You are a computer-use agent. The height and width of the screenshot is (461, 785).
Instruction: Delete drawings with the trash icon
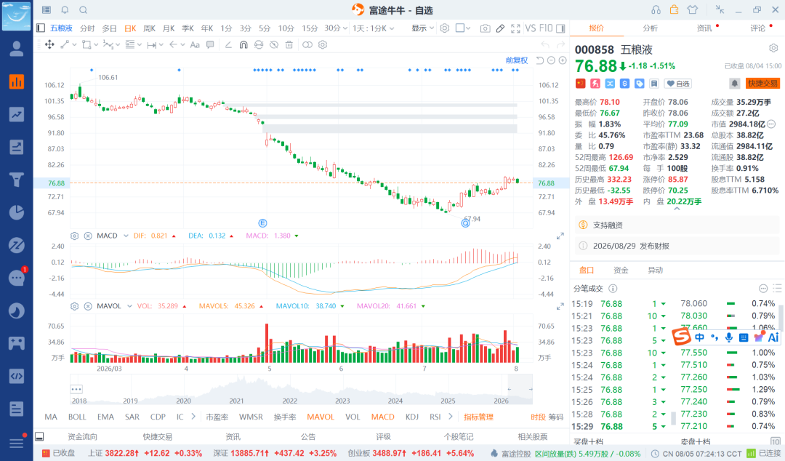pos(289,44)
